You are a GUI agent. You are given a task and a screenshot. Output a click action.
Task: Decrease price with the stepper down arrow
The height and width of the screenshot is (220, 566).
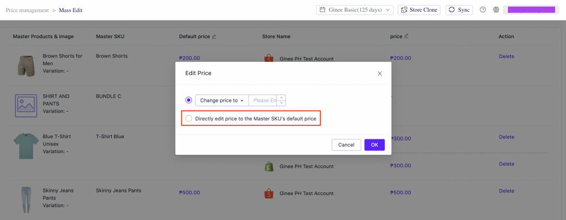tap(281, 103)
